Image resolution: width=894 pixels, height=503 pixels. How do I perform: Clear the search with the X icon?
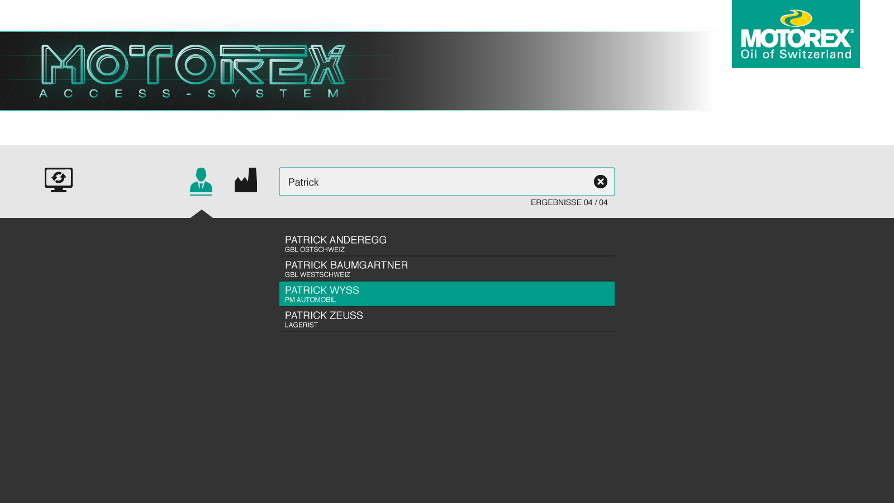tap(601, 182)
